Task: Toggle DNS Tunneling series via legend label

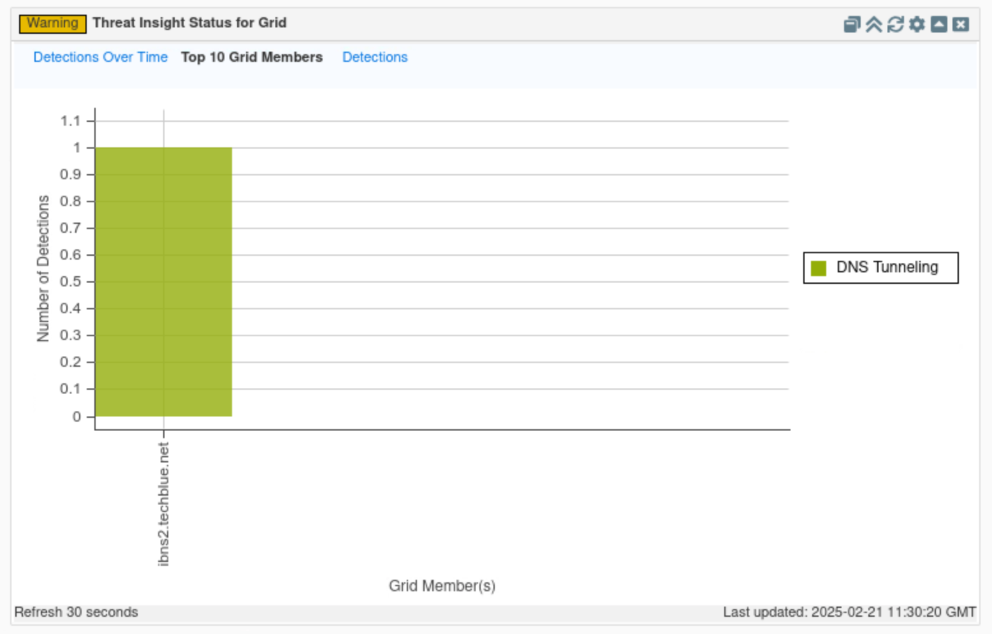Action: click(x=887, y=267)
